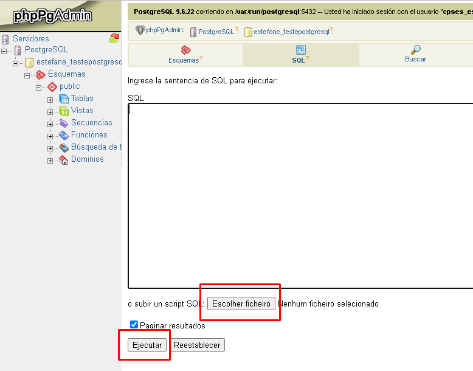Select Secuencias label in tree

pos(92,122)
